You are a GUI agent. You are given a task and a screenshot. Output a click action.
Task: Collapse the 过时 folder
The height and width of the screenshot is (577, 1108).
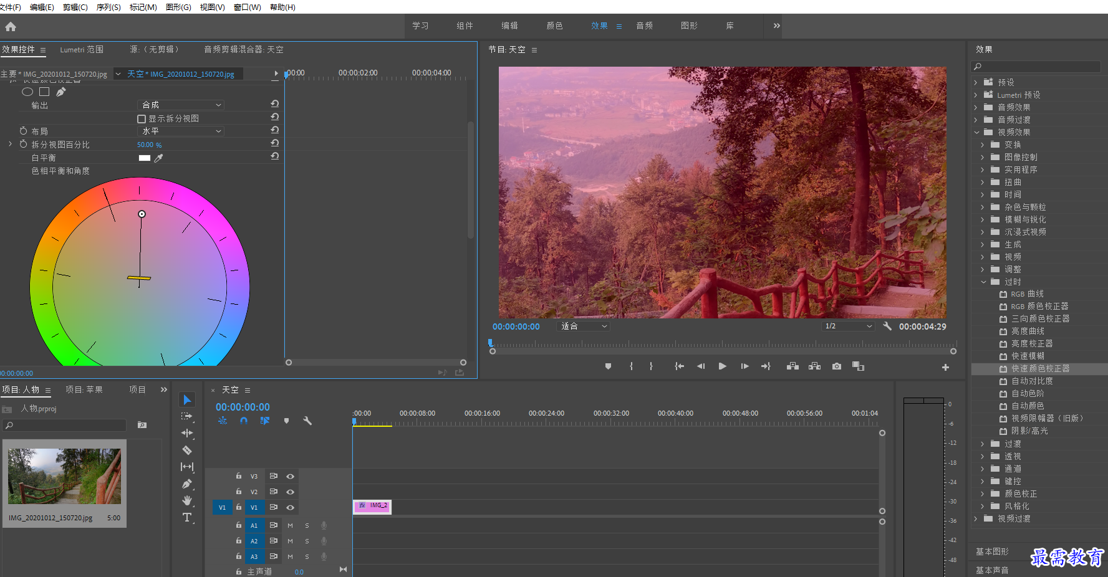click(983, 282)
